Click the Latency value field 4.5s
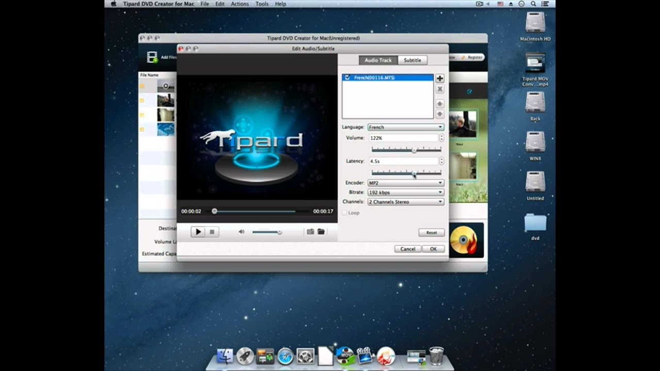This screenshot has height=371, width=660. [403, 161]
